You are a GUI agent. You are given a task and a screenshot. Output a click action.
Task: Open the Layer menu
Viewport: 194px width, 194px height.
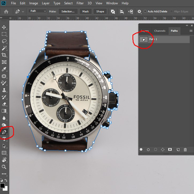[46, 3]
